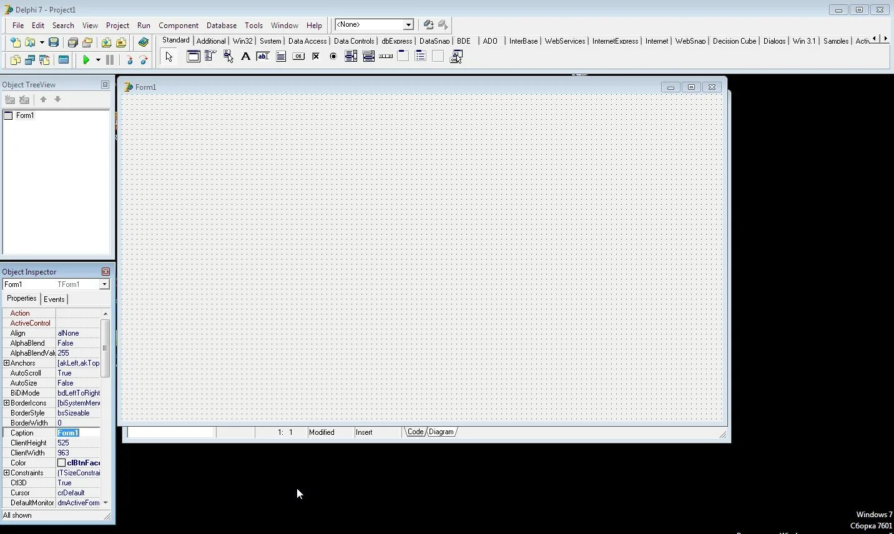Select the Button (OK) component icon
The height and width of the screenshot is (534, 894).
point(298,56)
